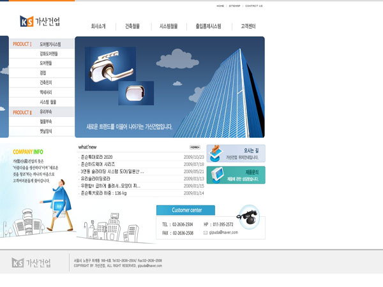Click the 오시는 길 directions map icon

click(x=216, y=154)
